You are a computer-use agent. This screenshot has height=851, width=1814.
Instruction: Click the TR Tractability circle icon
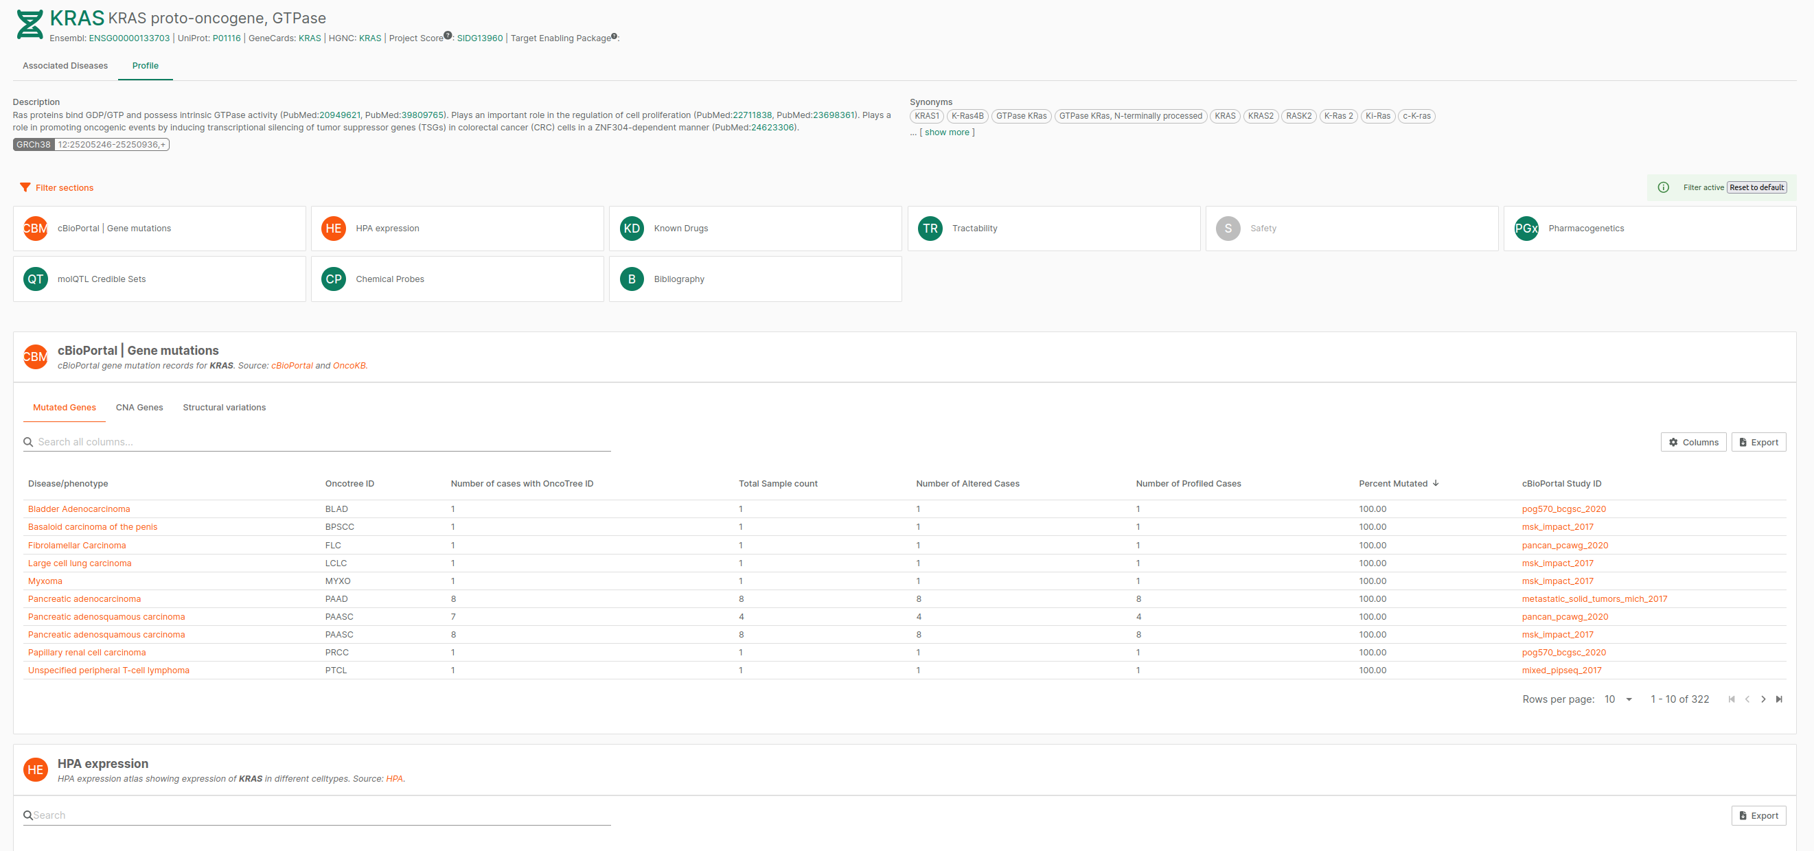click(930, 229)
